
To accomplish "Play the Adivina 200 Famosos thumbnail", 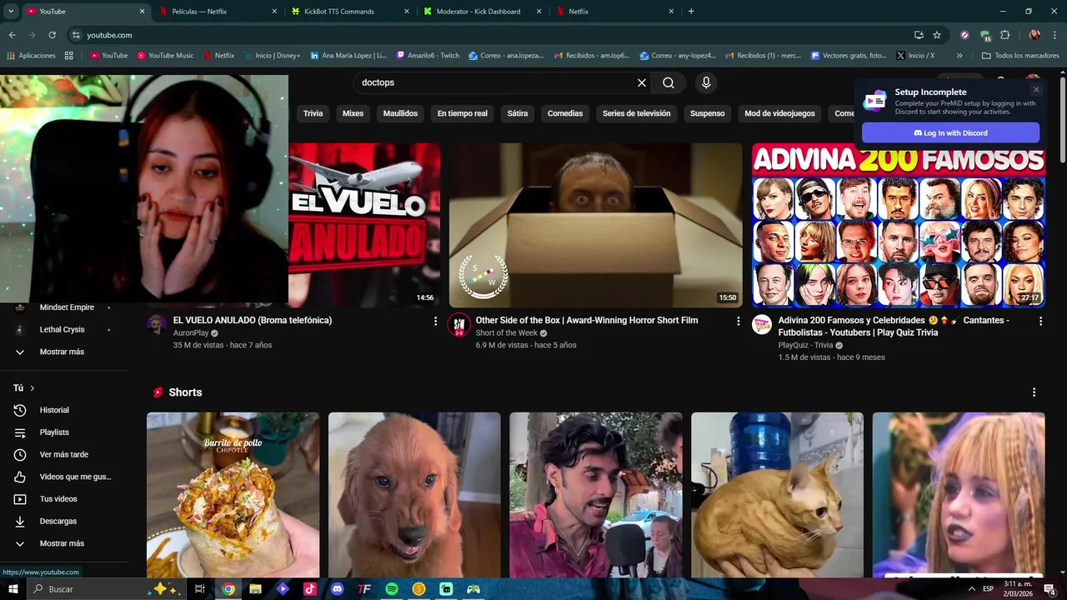I will point(899,225).
